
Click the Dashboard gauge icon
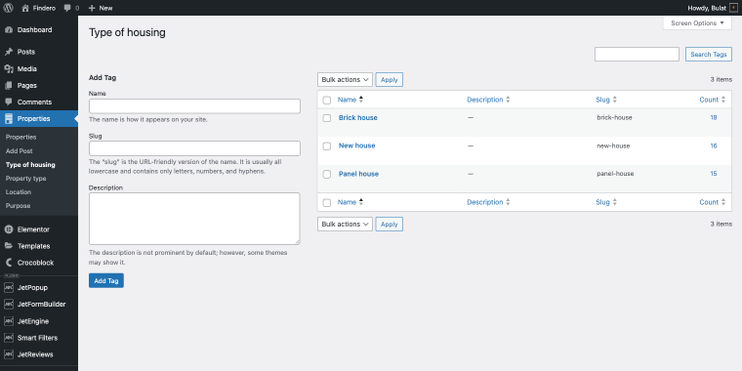9,30
